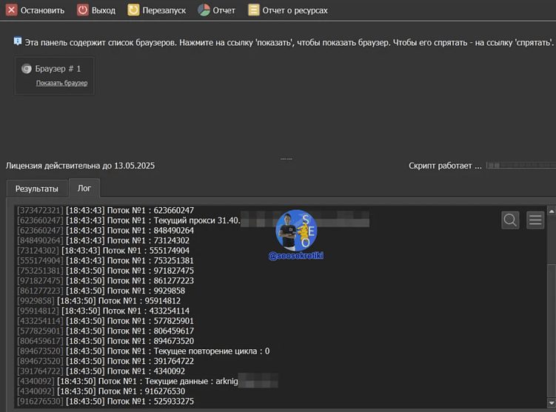The width and height of the screenshot is (556, 412).
Task: Click log line Поток №1 : 391764722
Action: [x=105, y=362]
